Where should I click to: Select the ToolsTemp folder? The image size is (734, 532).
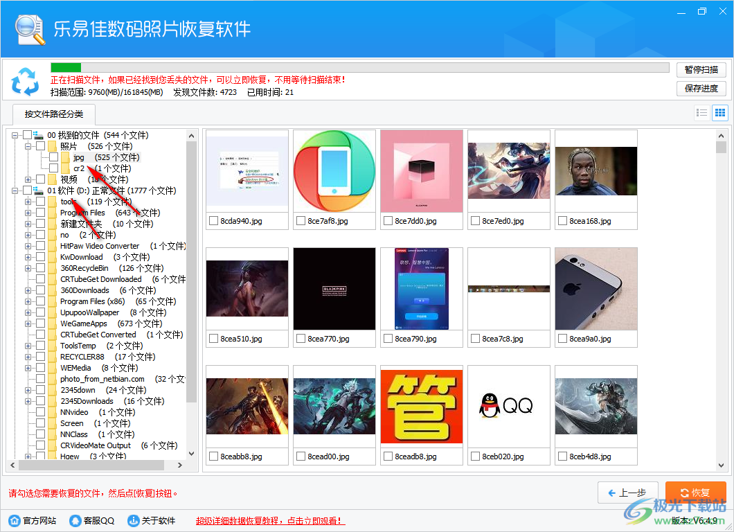78,346
